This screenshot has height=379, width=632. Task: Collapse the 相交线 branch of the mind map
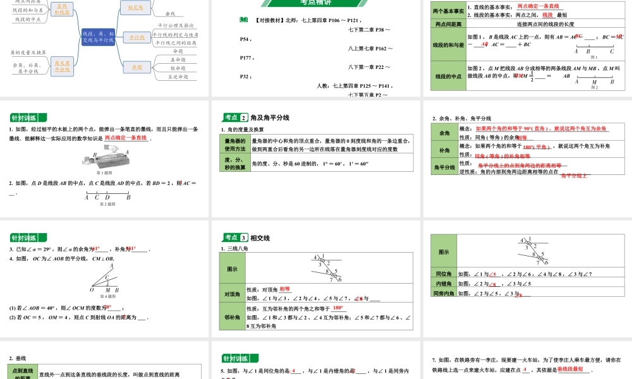136,8
